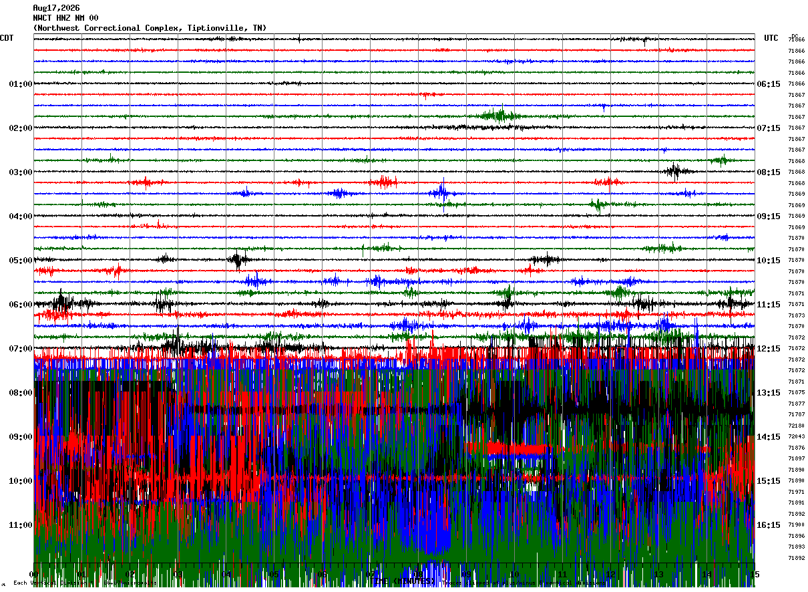
Task: Click the UTC time zone label
Action: coord(771,38)
